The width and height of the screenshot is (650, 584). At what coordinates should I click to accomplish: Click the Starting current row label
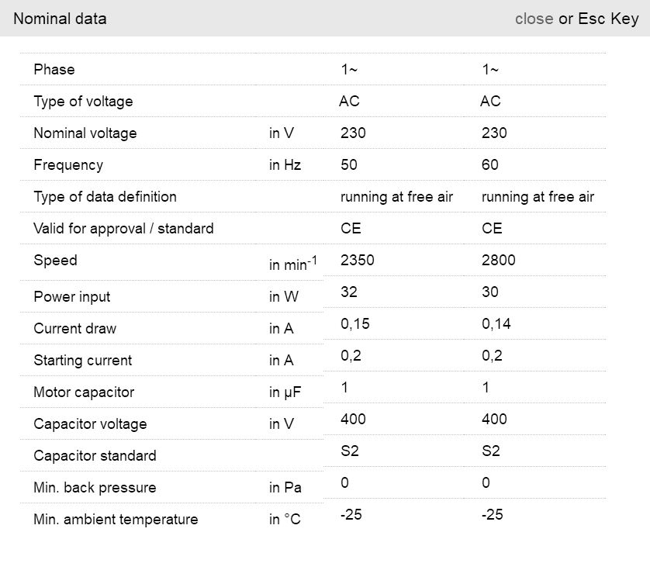[x=83, y=361]
